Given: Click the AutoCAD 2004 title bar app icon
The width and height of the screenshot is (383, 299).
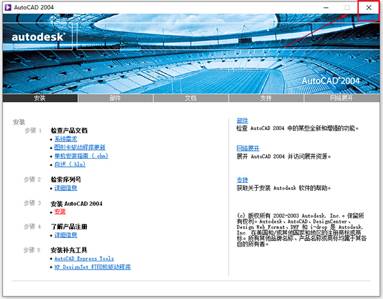Looking at the screenshot, I should coord(8,7).
